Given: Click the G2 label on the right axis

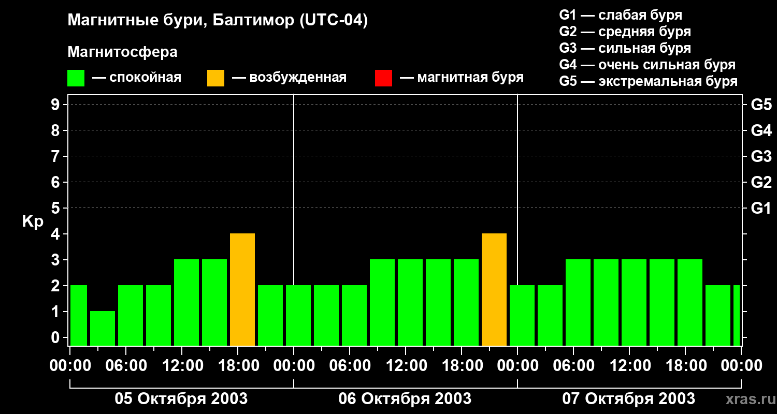Looking at the screenshot, I should 761,182.
